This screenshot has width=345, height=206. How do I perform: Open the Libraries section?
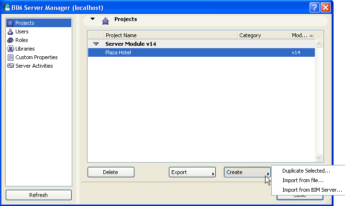tap(25, 49)
